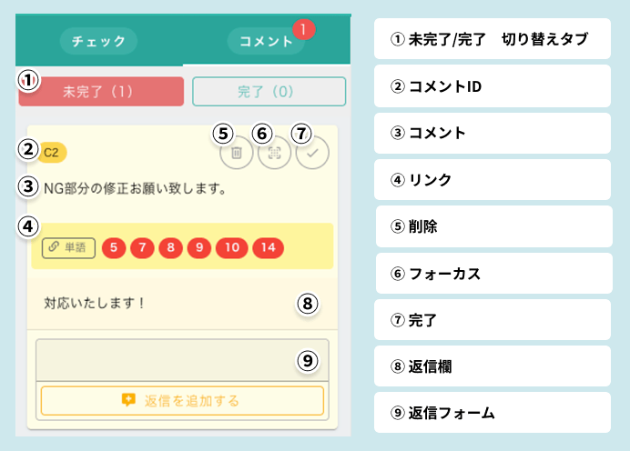Select linked word number 9

tap(198, 247)
